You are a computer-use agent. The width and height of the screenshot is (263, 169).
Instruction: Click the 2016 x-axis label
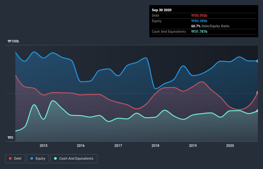click(x=81, y=146)
